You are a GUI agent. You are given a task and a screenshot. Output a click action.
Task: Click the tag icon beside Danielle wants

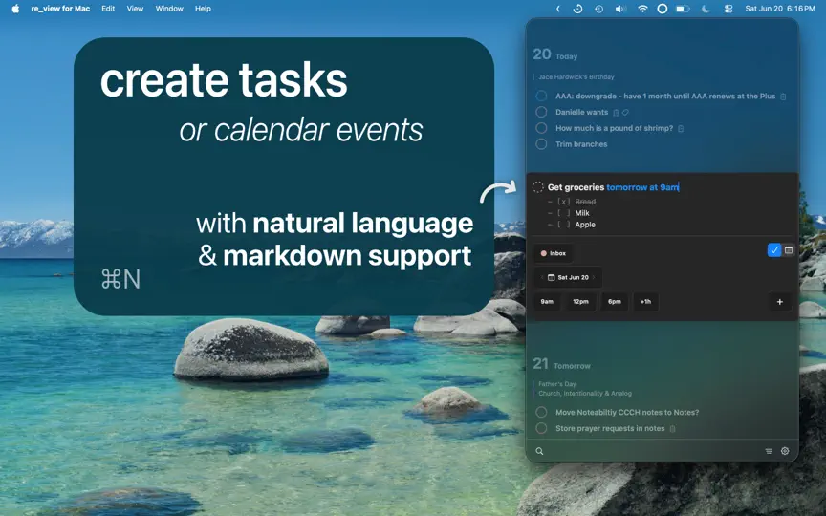(x=625, y=112)
